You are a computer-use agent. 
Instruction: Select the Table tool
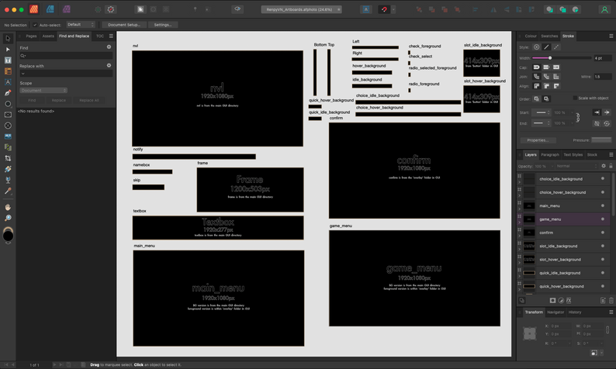pos(8,71)
